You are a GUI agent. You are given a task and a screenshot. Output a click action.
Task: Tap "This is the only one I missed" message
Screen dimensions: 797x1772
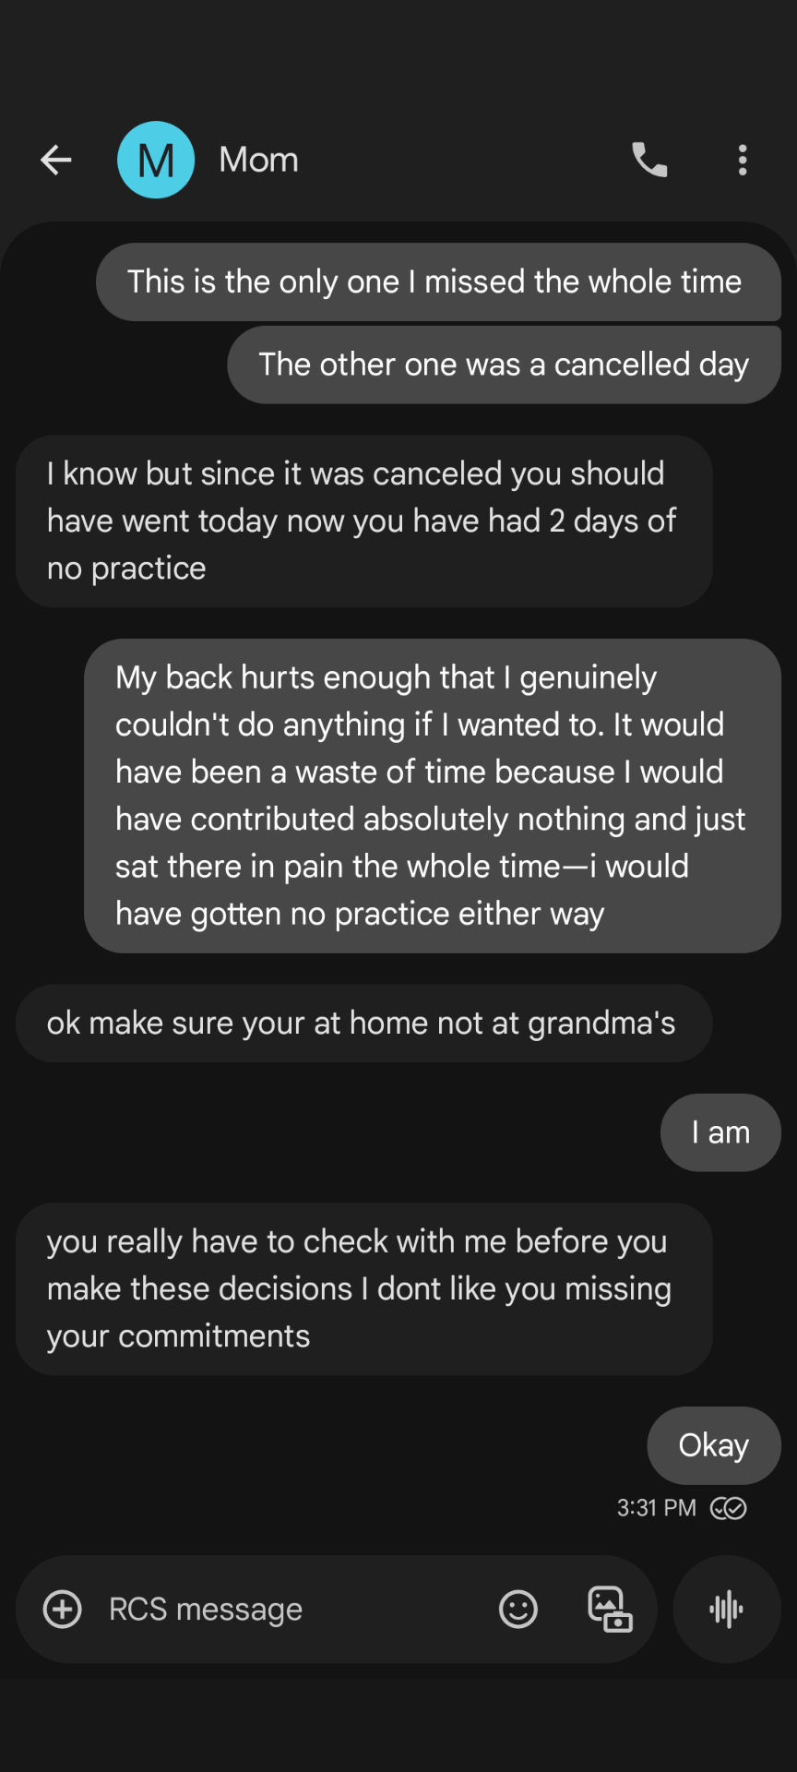[x=437, y=282]
